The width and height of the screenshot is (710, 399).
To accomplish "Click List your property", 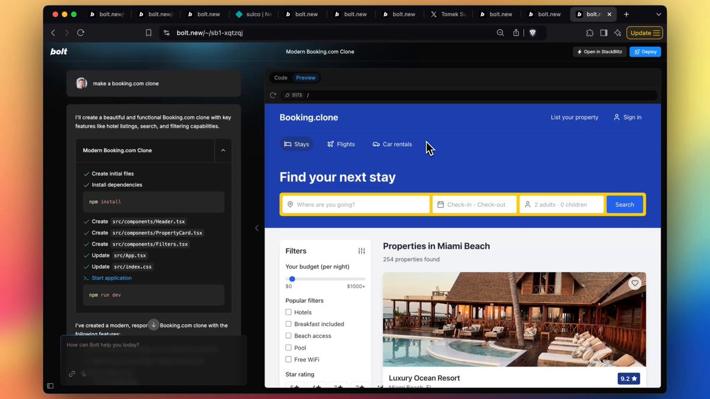I will (x=575, y=117).
